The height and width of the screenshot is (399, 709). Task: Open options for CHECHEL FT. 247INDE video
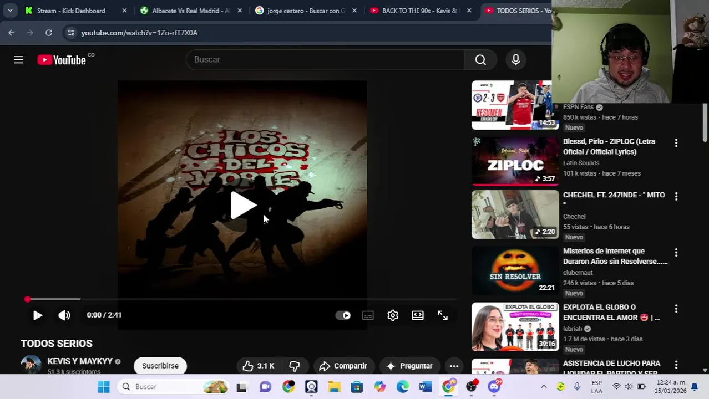pyautogui.click(x=676, y=196)
